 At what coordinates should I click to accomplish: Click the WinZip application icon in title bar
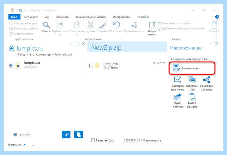tap(13, 10)
